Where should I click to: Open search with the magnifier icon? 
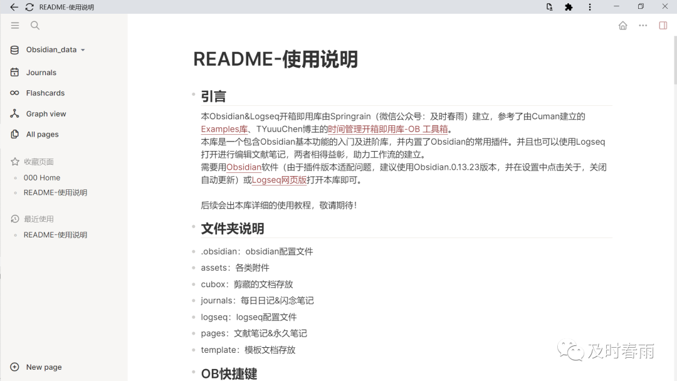click(x=35, y=26)
